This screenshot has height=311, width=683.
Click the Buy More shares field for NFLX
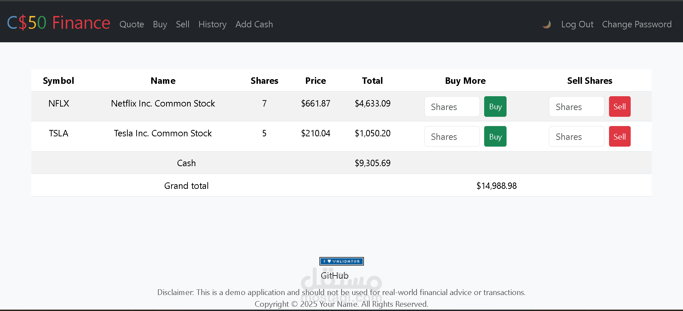(452, 107)
